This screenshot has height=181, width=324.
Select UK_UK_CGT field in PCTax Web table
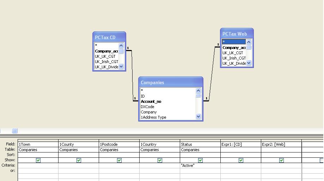[x=234, y=53]
